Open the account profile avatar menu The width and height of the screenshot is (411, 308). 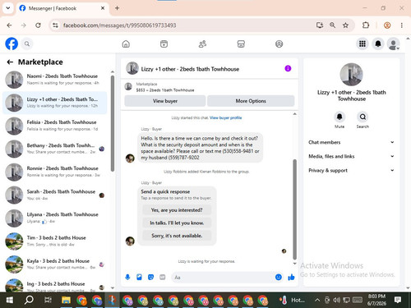click(393, 44)
